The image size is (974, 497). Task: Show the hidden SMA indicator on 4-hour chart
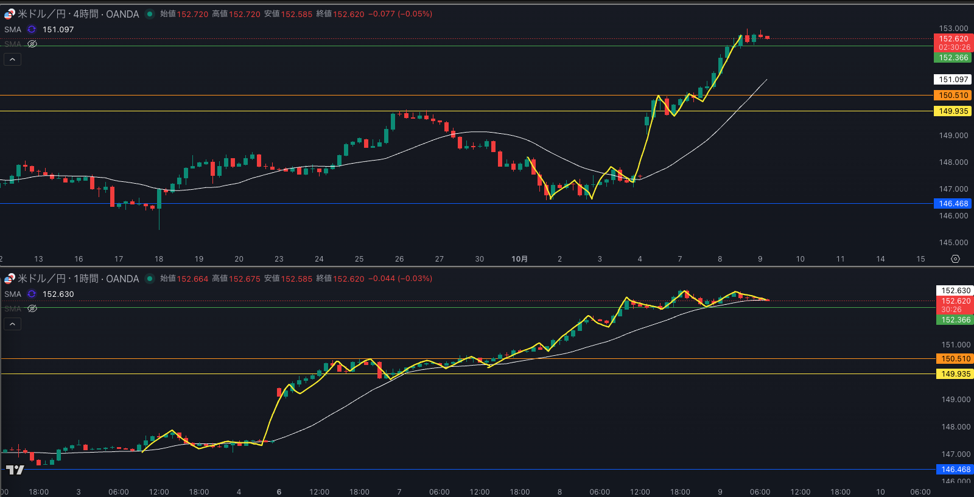32,44
